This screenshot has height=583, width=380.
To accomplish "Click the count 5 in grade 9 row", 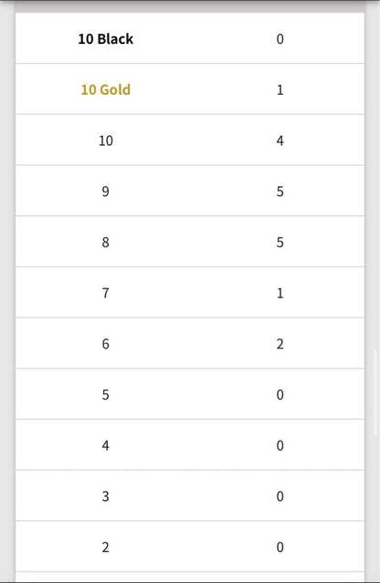I will coord(280,192).
